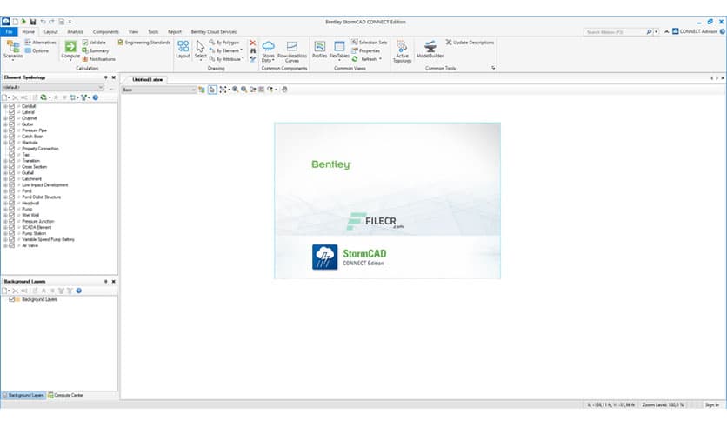This screenshot has height=421, width=727.
Task: Toggle the Conduit checkbox
Action: click(11, 106)
